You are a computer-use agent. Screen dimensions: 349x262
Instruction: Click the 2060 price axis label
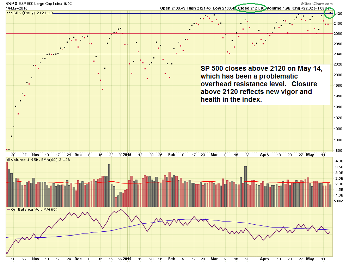tap(338, 44)
